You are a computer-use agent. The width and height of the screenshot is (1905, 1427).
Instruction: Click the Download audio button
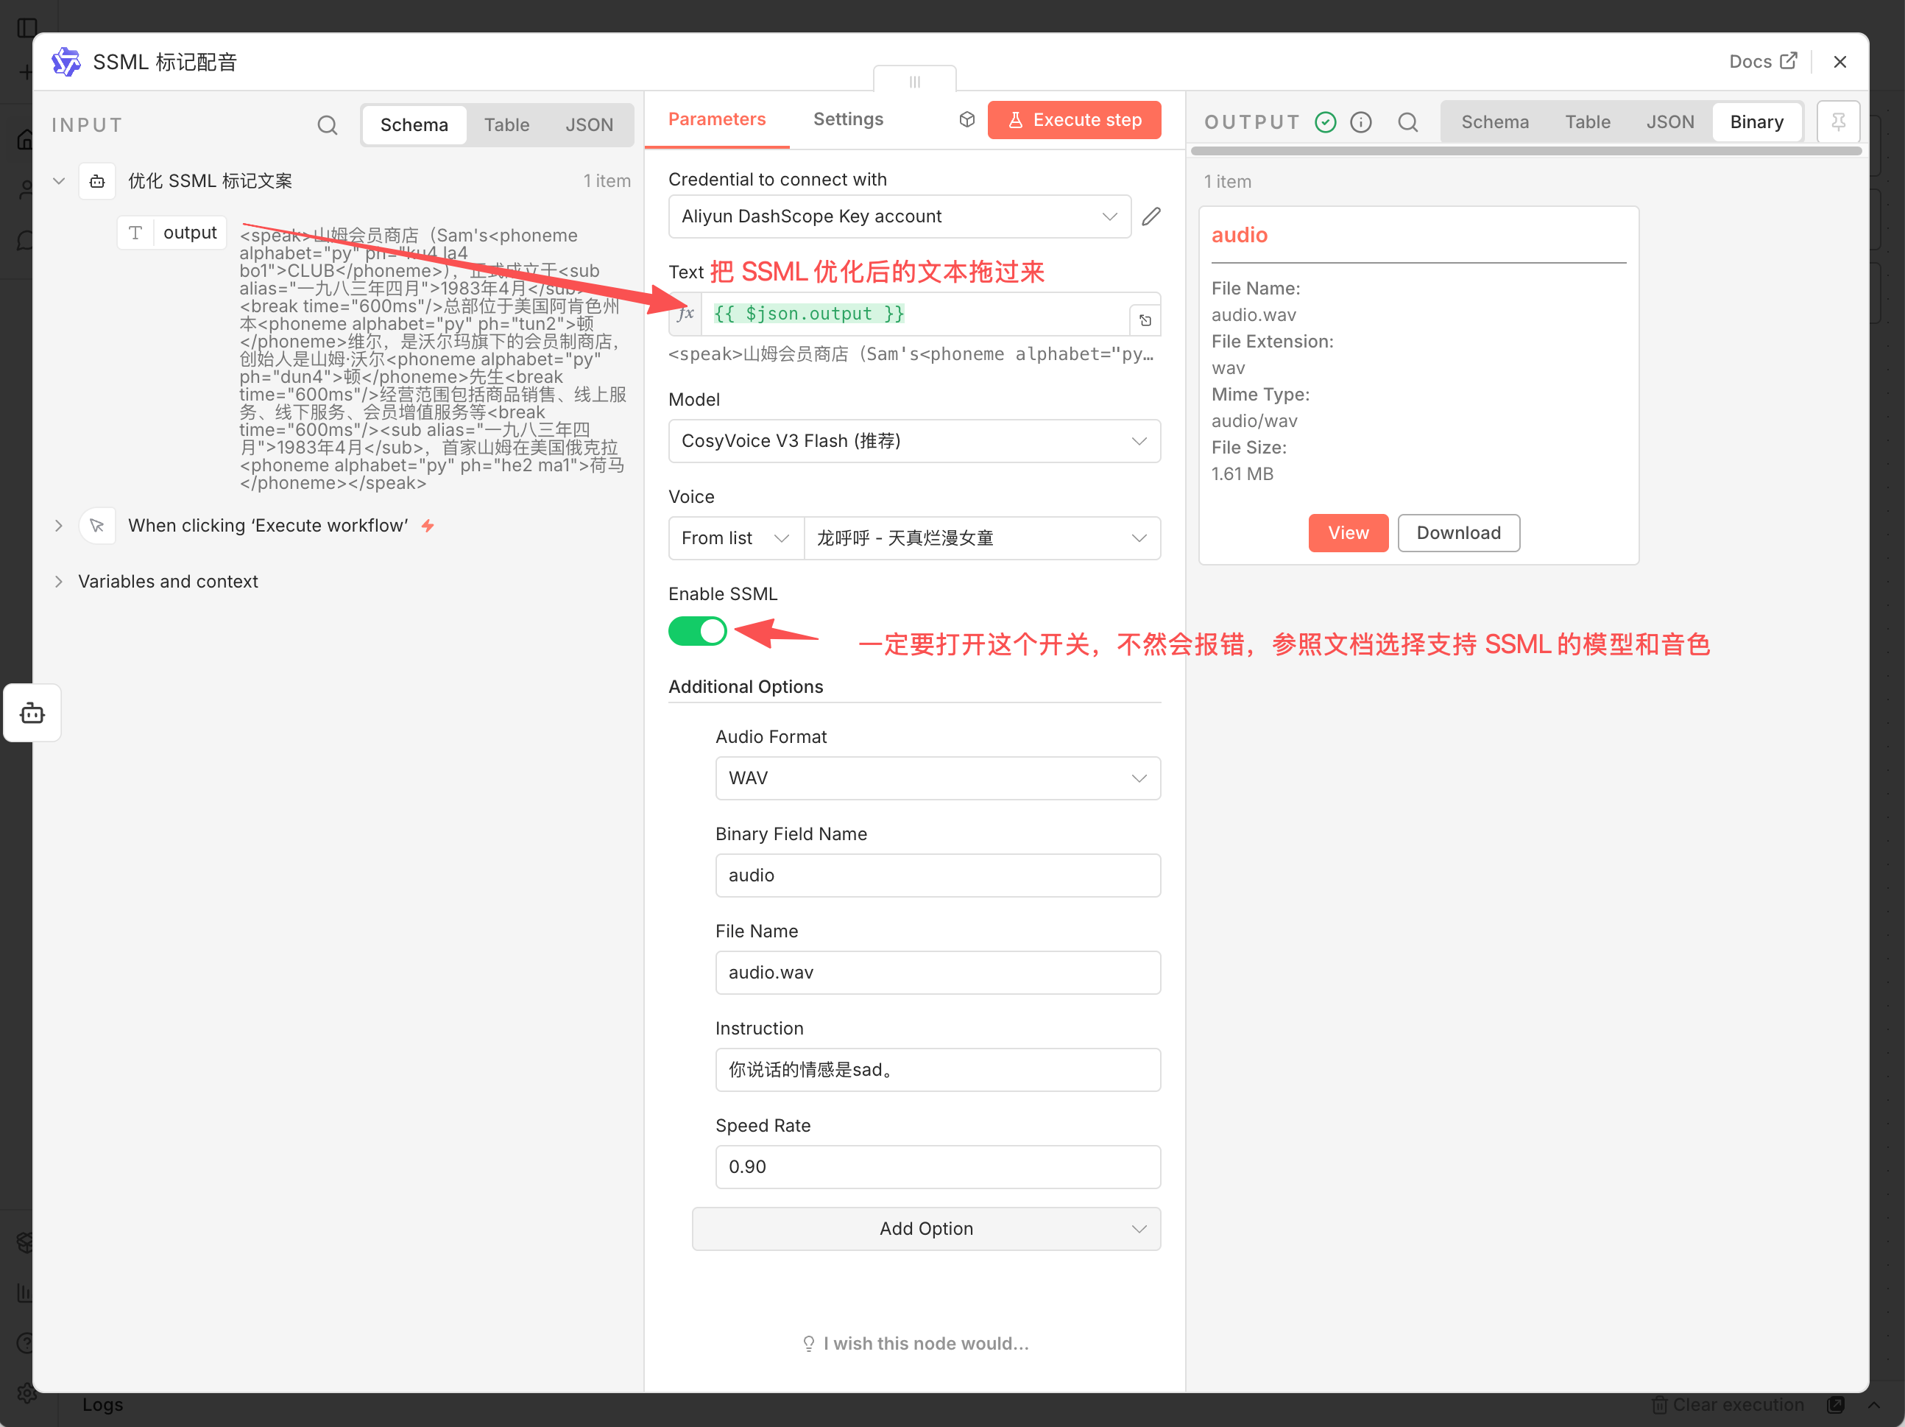[1457, 533]
